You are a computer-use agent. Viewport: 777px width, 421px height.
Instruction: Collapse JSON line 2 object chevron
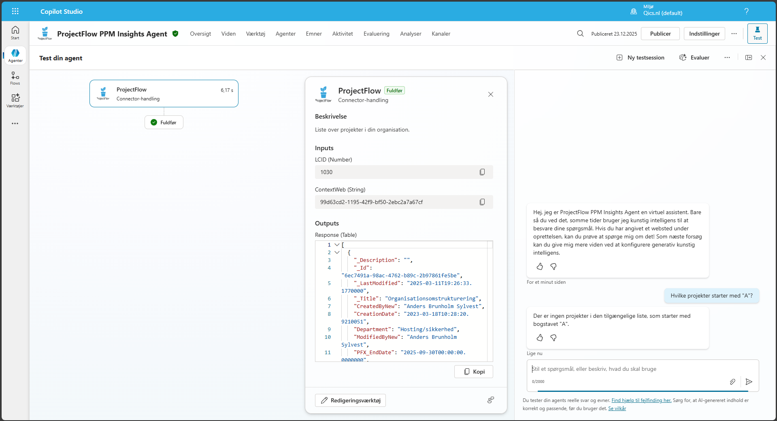tap(337, 252)
